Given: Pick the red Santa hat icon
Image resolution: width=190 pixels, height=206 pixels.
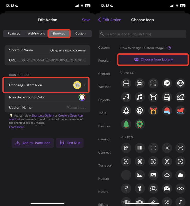Looking at the screenshot, I should tap(167, 110).
